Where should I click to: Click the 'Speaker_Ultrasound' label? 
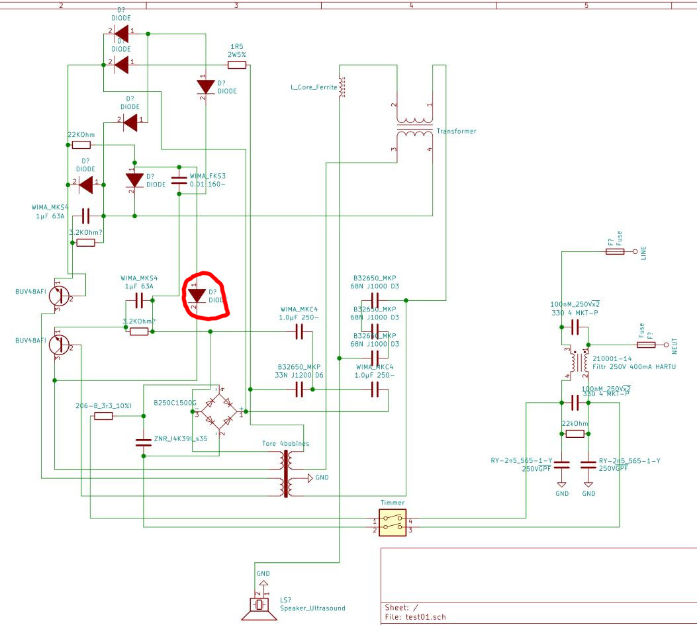pos(312,608)
